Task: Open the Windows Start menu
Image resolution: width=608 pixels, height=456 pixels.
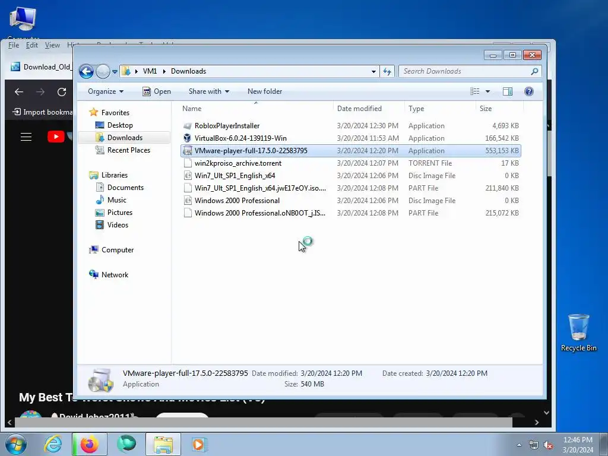Action: [x=15, y=444]
